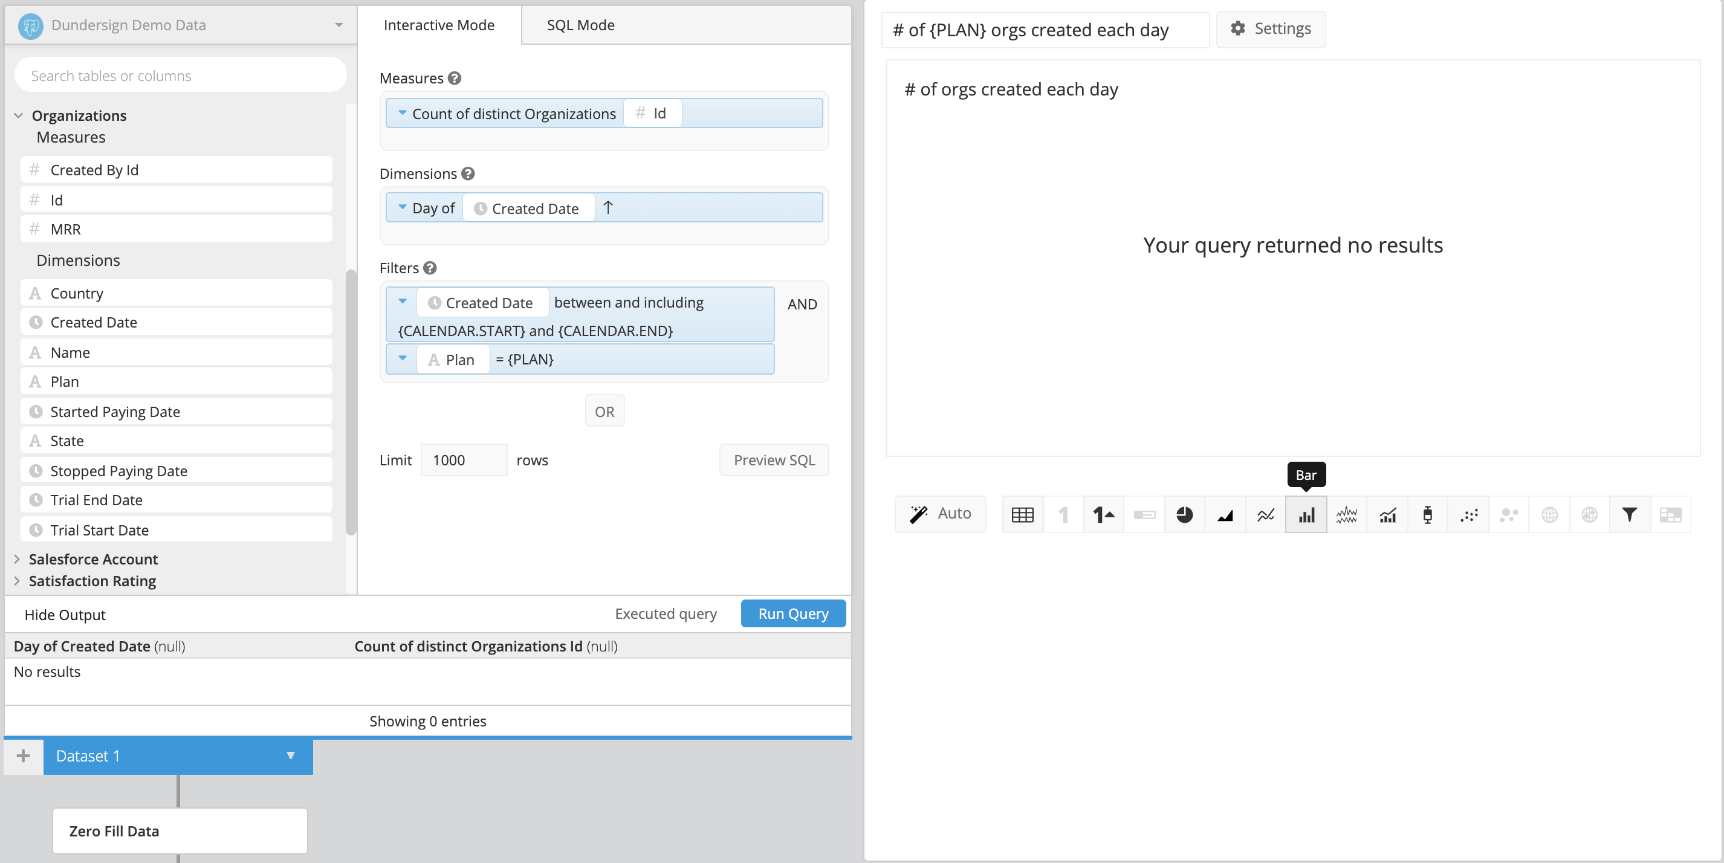Click the Created Date pill in Dimensions
The height and width of the screenshot is (863, 1724).
coord(529,208)
